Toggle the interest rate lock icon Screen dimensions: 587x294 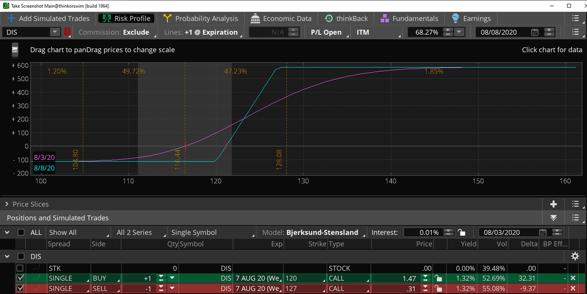[x=462, y=232]
